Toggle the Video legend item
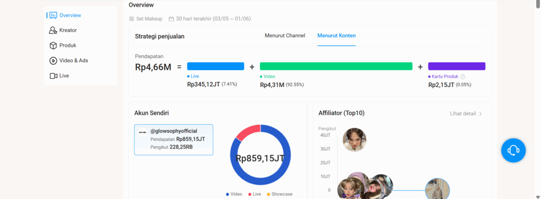Image resolution: width=541 pixels, height=199 pixels. click(x=234, y=194)
